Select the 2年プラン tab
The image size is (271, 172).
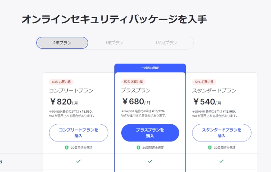pos(62,43)
